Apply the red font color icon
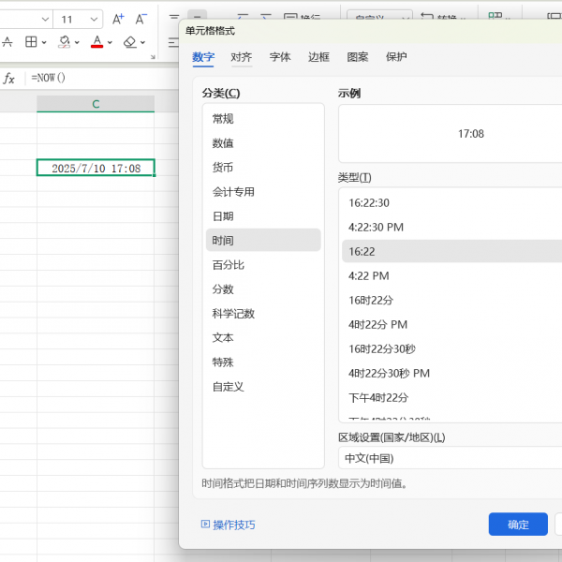Viewport: 562px width, 562px height. coord(96,42)
